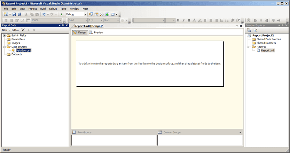Apply numbered list formatting

[221, 20]
